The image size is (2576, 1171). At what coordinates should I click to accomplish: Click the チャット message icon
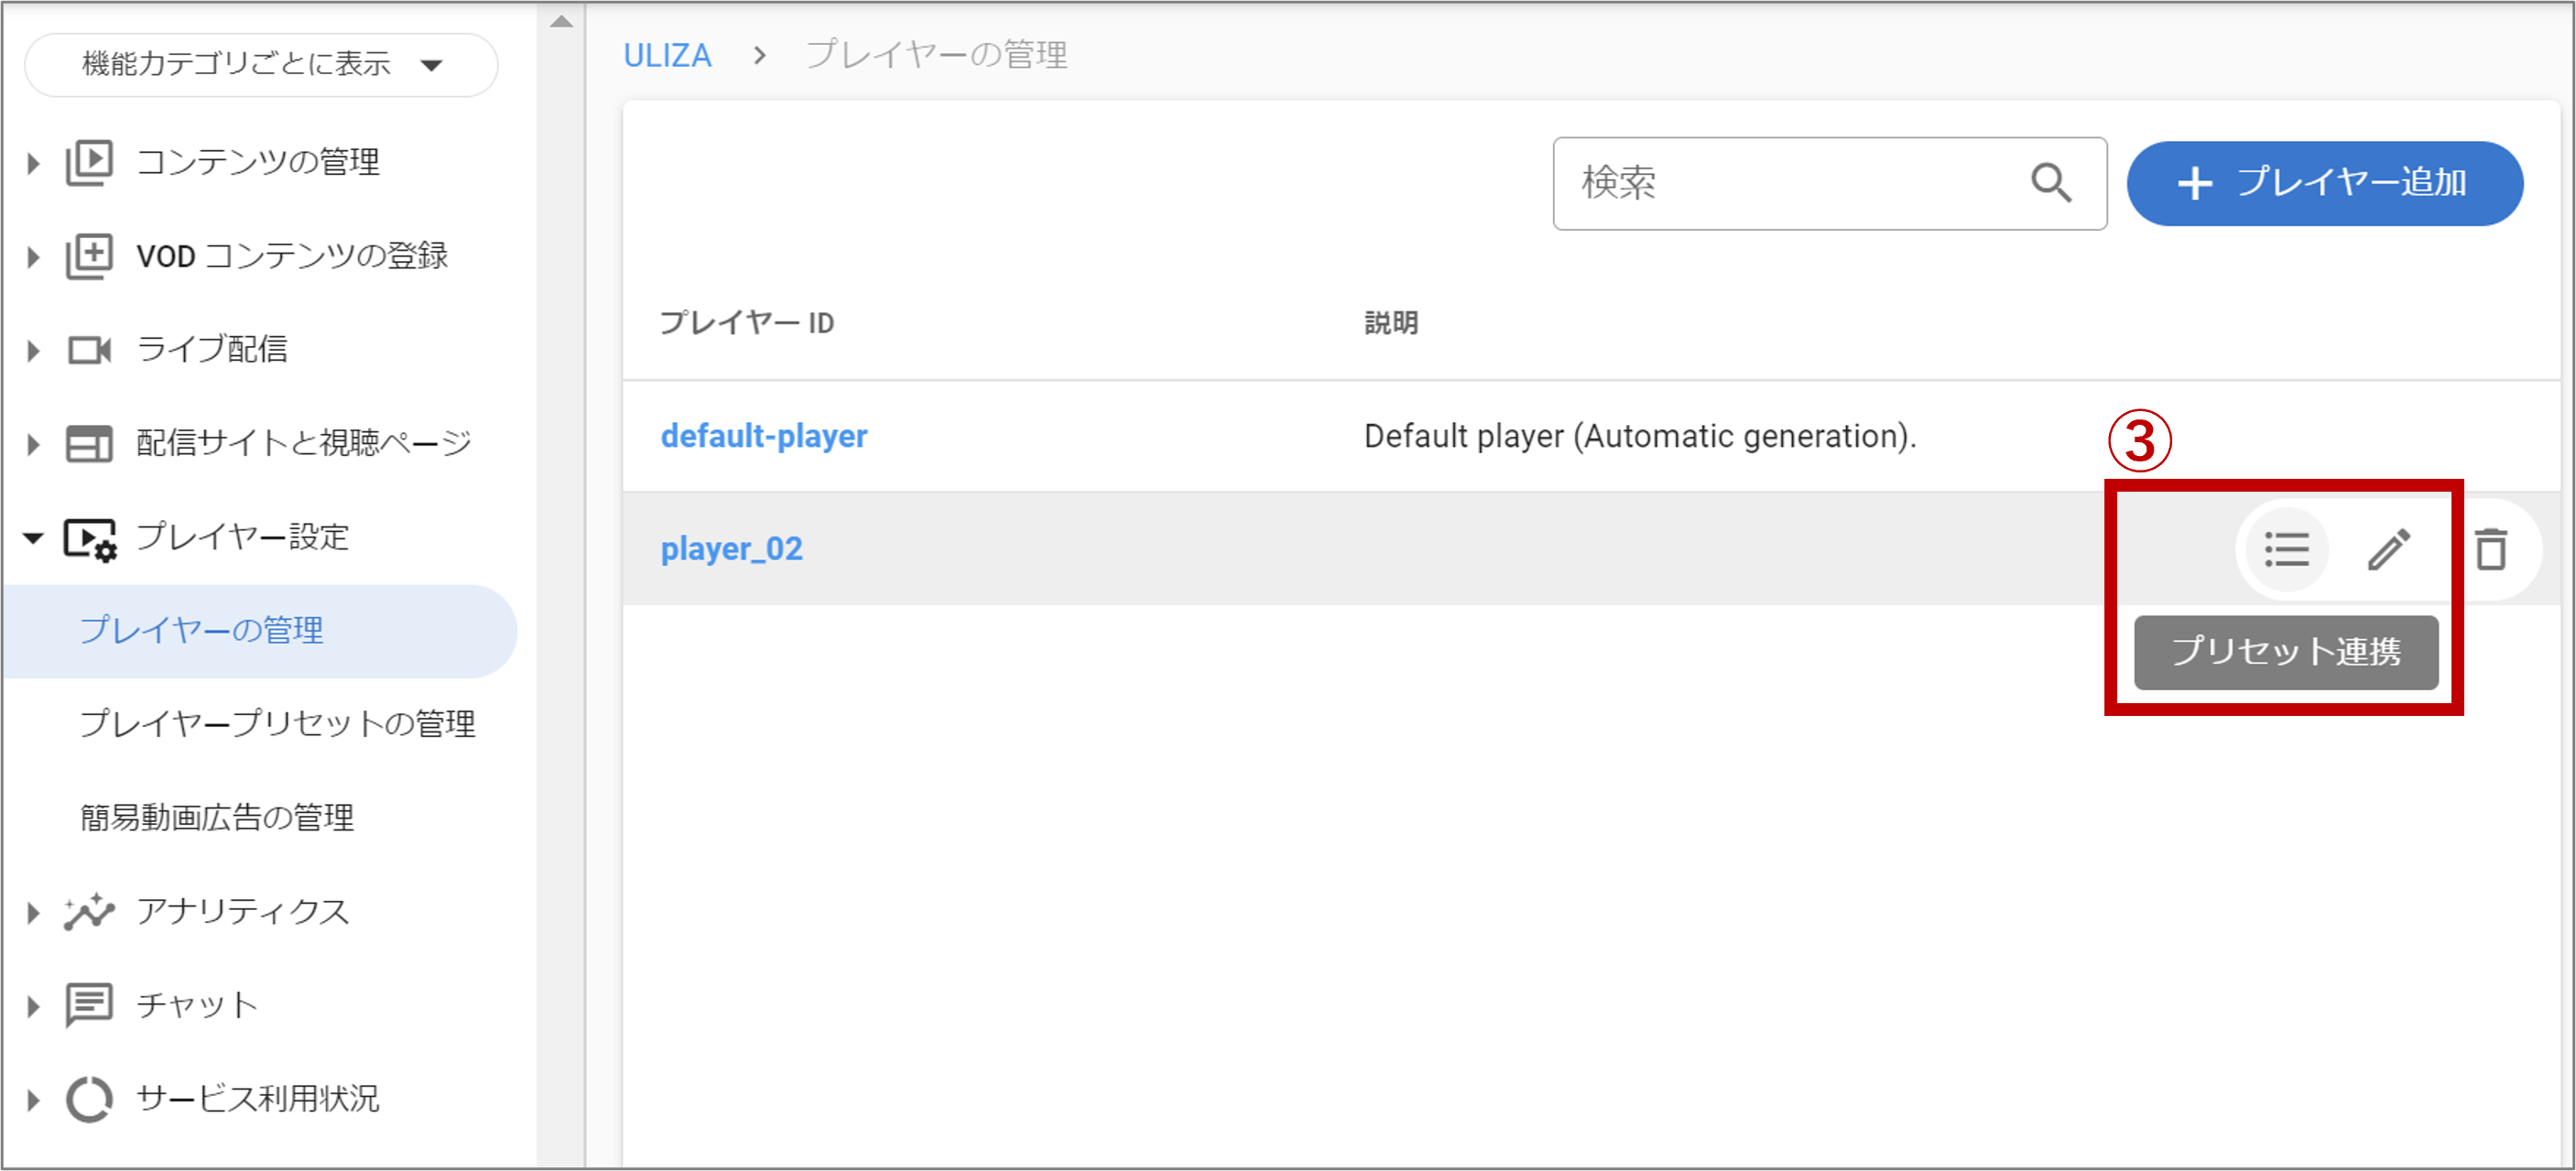[89, 1004]
